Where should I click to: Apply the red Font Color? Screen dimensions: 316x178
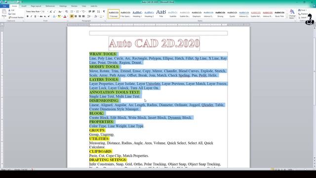[65, 16]
